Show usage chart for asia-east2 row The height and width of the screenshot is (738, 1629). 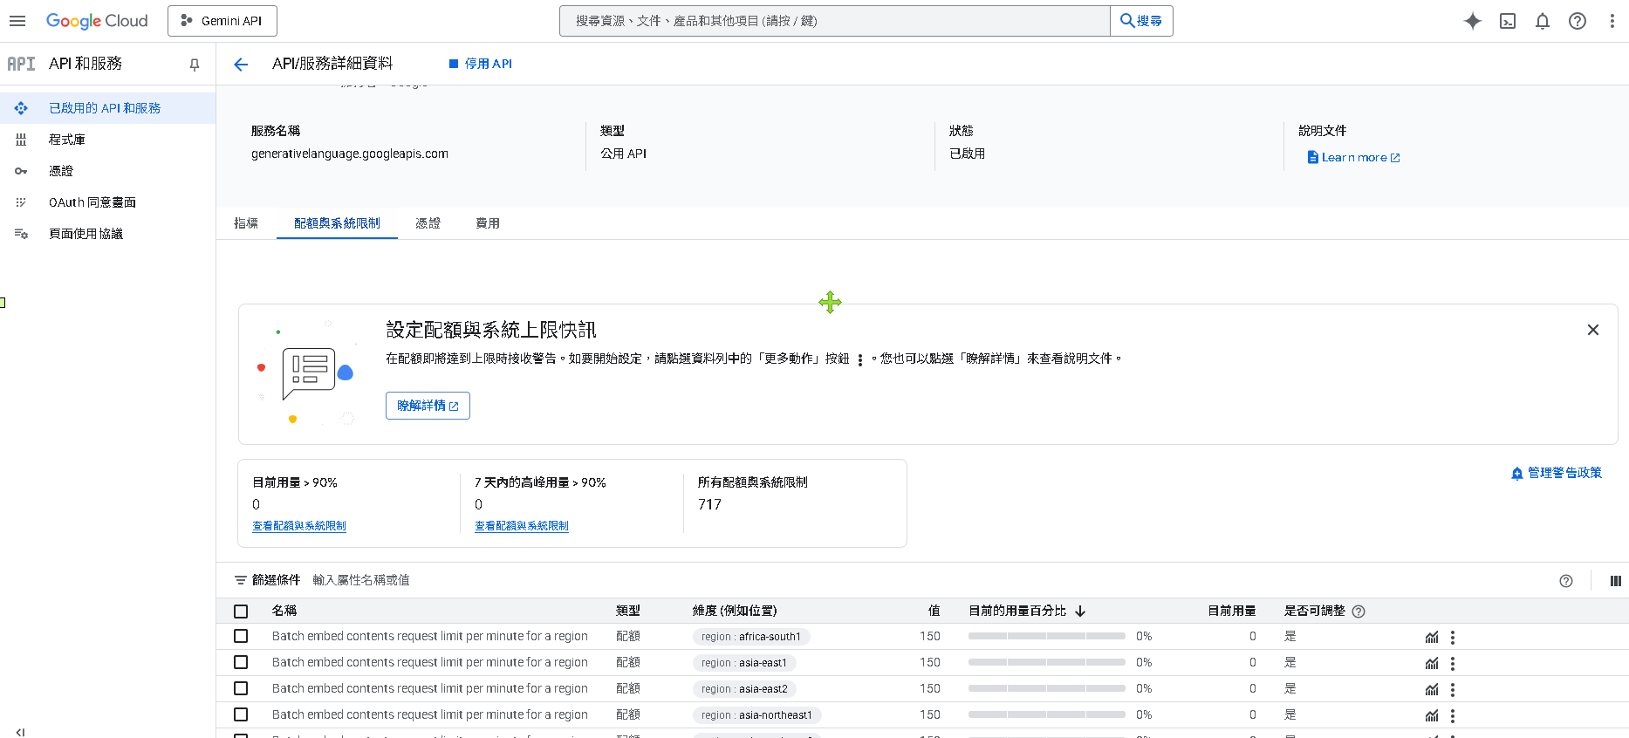(1432, 690)
